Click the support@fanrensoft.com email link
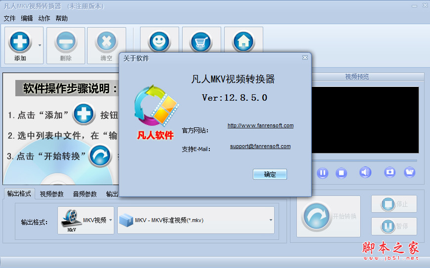Viewport: 430px width, 268px height. pos(260,146)
